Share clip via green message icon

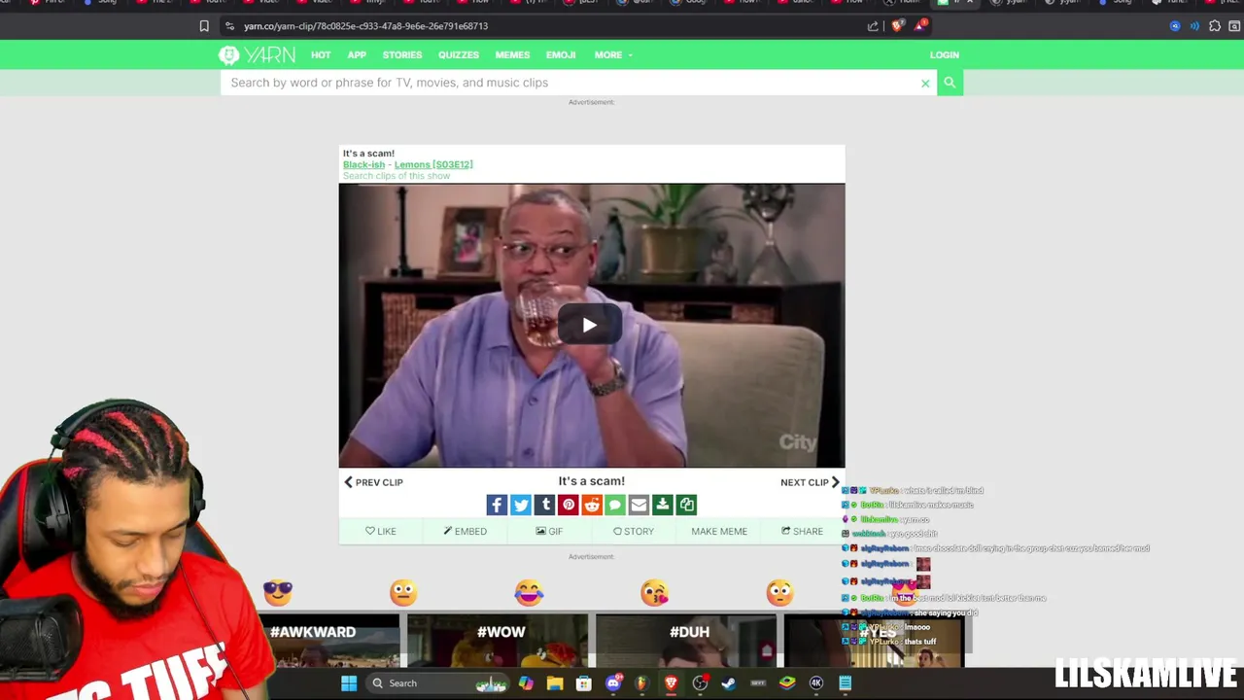click(615, 505)
